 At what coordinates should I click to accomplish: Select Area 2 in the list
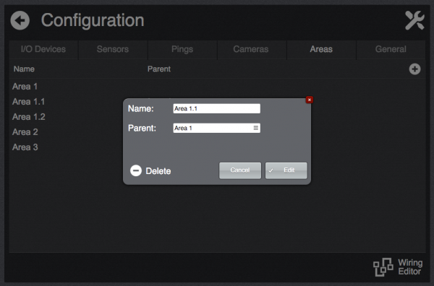click(x=25, y=132)
